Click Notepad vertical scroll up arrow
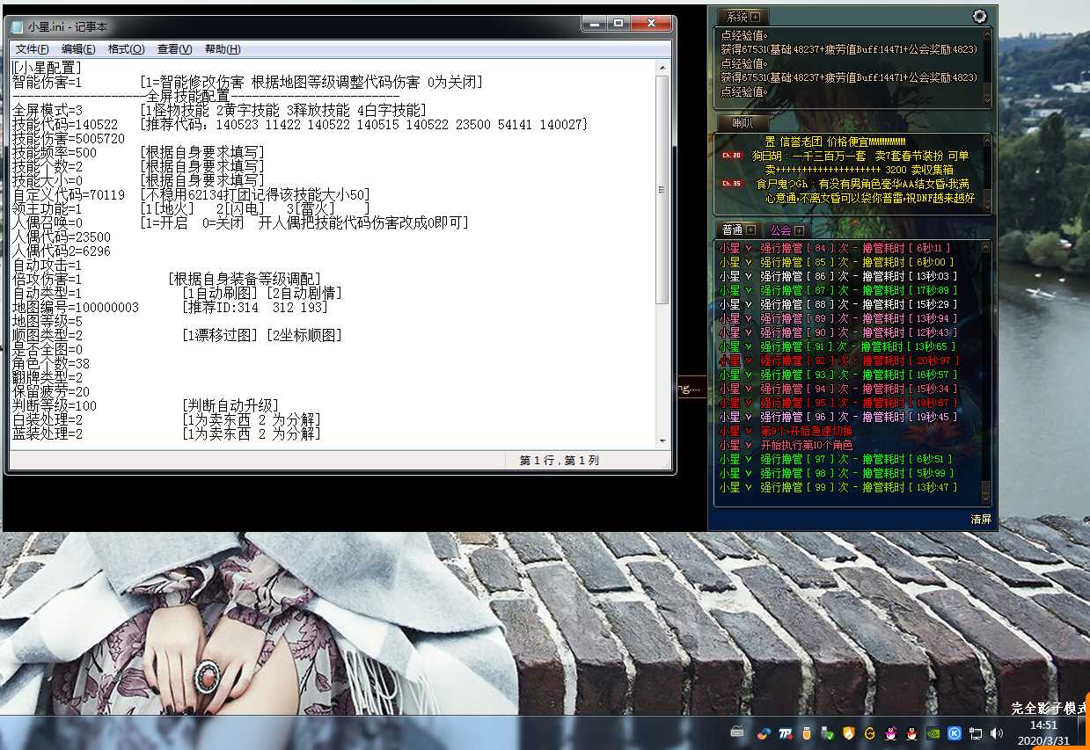Screen dimensions: 1090x750 pos(661,67)
